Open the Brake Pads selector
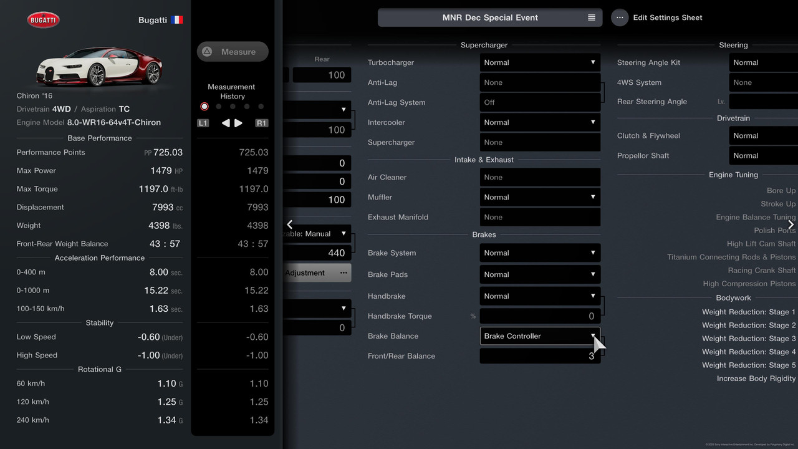The width and height of the screenshot is (798, 449). 540,274
